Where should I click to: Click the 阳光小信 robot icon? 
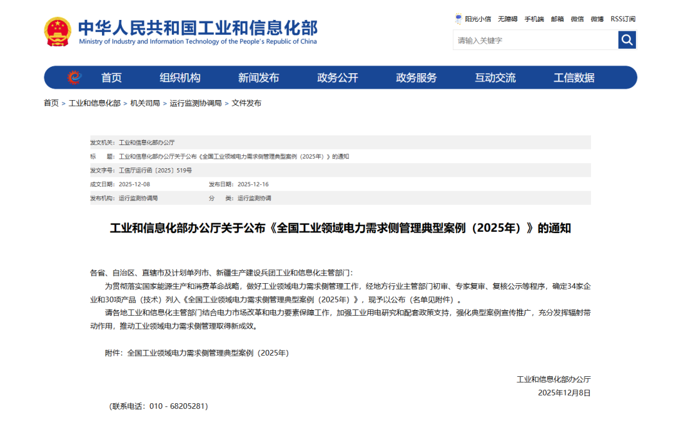[458, 19]
